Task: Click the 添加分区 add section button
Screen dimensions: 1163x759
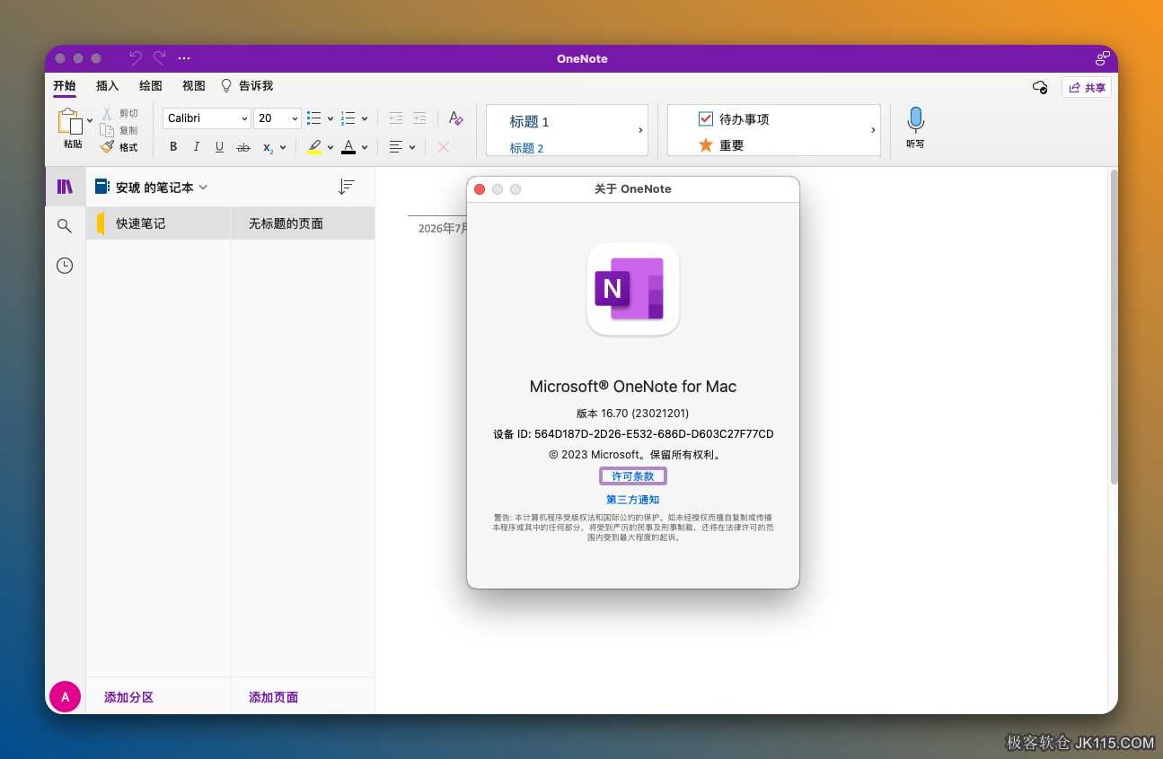Action: point(128,697)
